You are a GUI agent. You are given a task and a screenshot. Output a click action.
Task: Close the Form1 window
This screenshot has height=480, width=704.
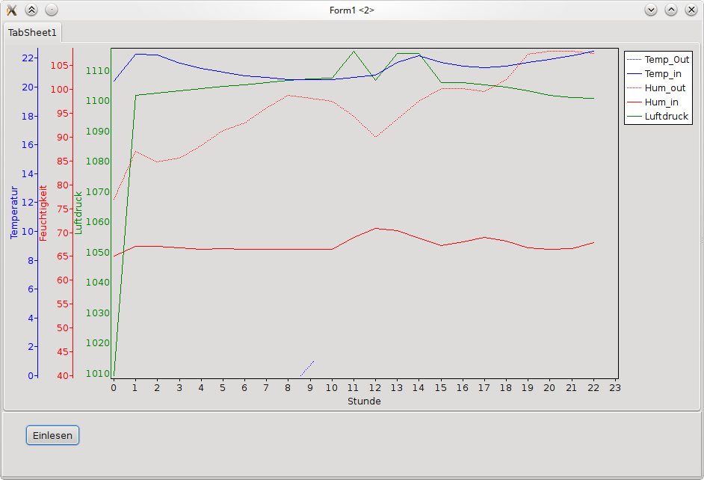pyautogui.click(x=691, y=10)
